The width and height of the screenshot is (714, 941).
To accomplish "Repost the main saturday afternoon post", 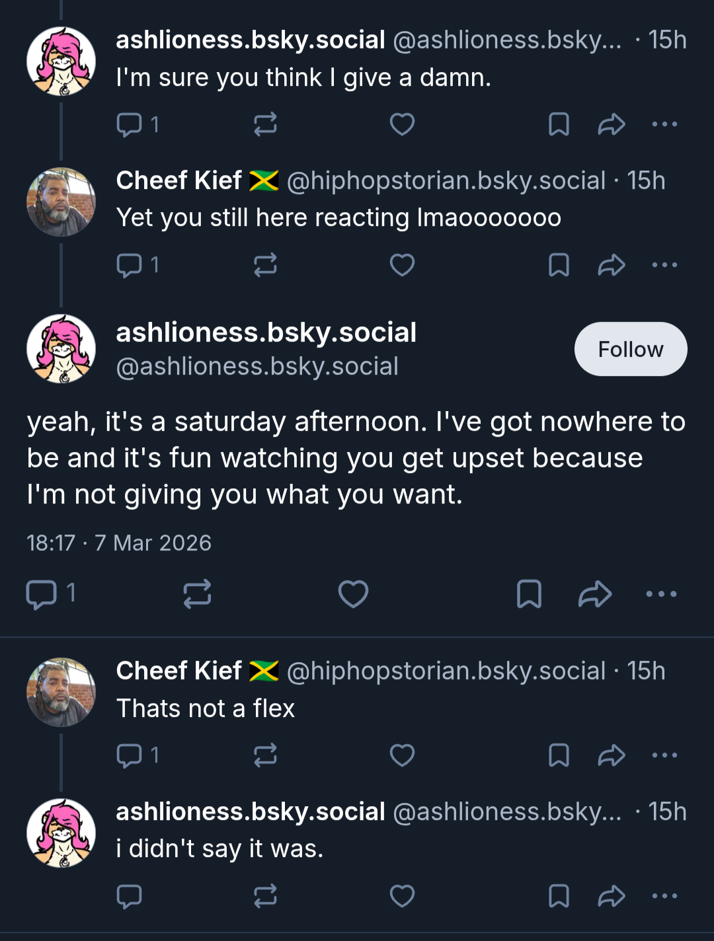I will [197, 593].
